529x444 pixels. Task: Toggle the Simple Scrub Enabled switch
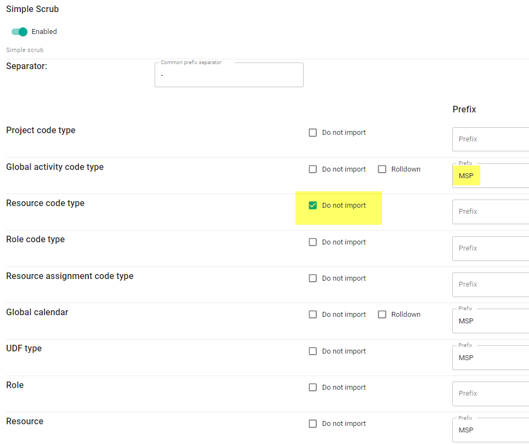[x=20, y=32]
